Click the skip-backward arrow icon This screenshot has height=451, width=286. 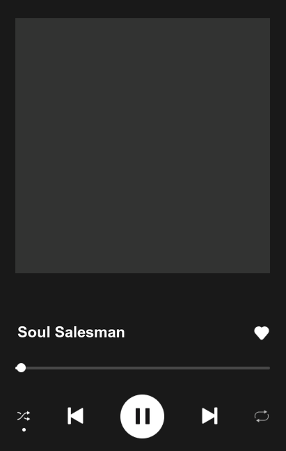click(x=76, y=415)
